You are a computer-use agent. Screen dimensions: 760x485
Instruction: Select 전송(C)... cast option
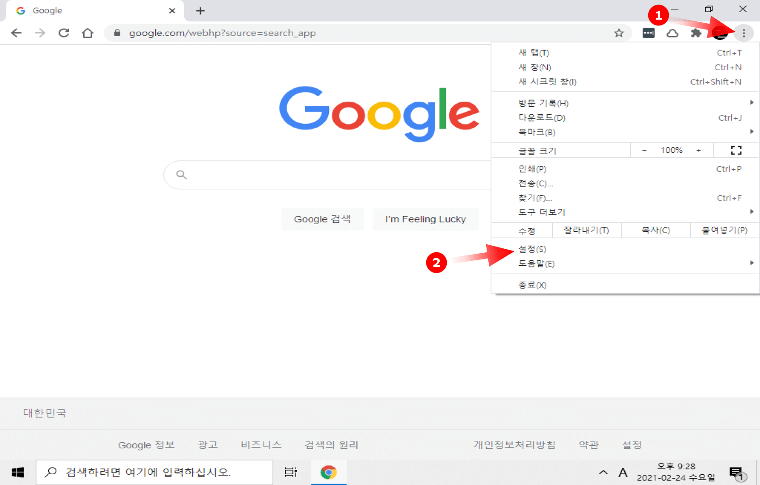[x=626, y=184]
